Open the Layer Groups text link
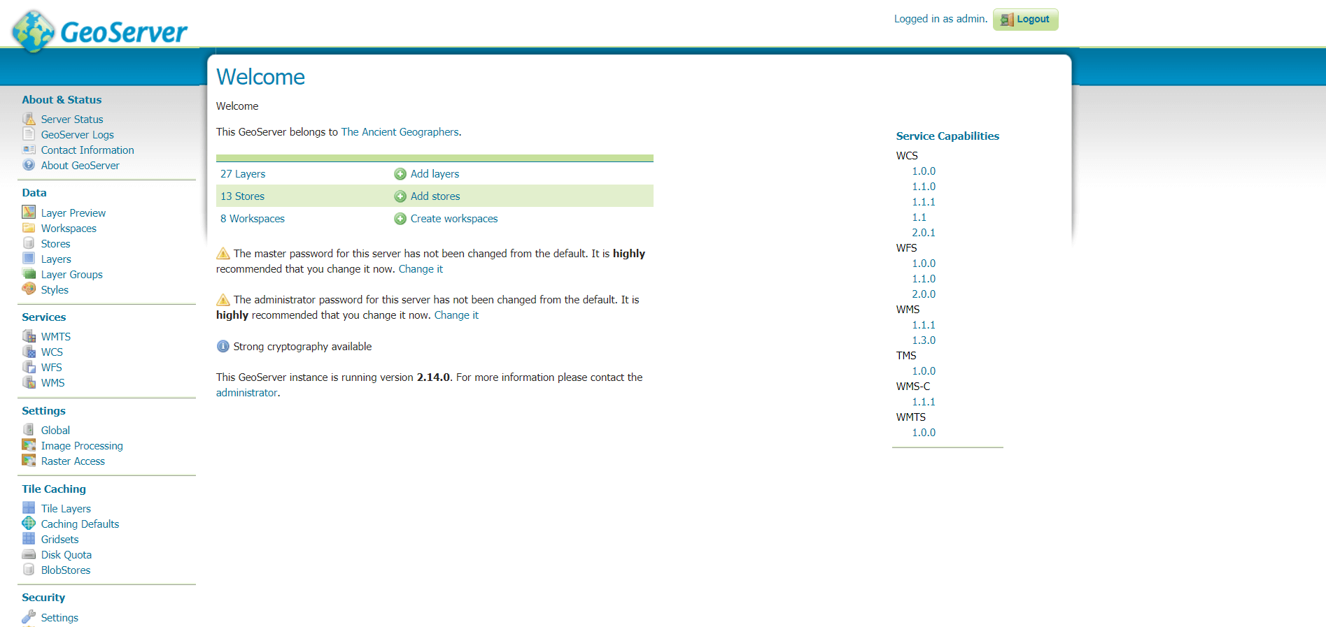Image resolution: width=1326 pixels, height=627 pixels. [x=71, y=275]
